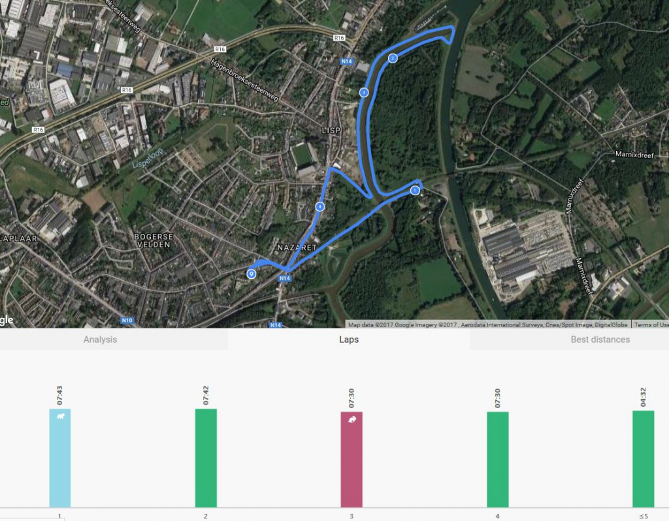Open the Best distances tab

[600, 339]
